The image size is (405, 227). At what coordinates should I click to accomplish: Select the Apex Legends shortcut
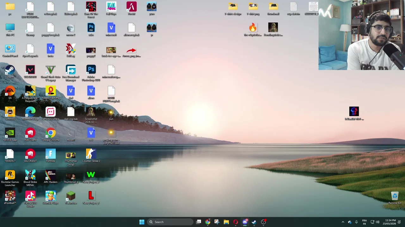30,51
